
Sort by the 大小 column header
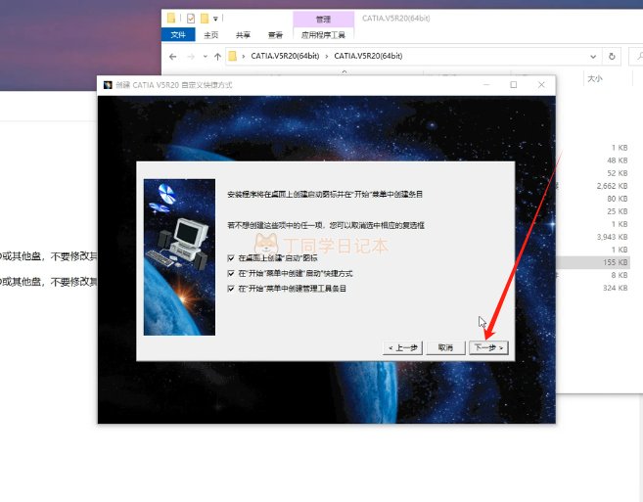(595, 78)
